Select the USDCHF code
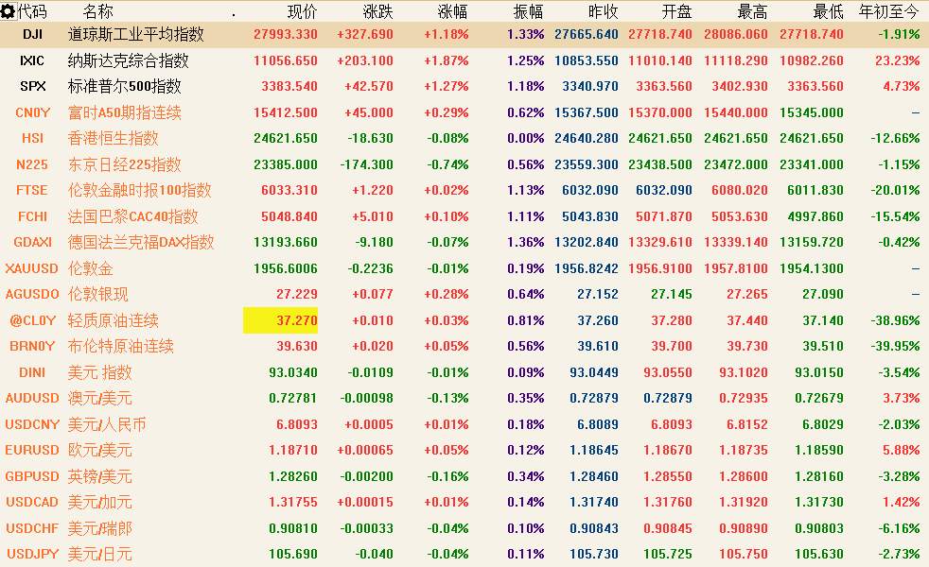 point(32,528)
